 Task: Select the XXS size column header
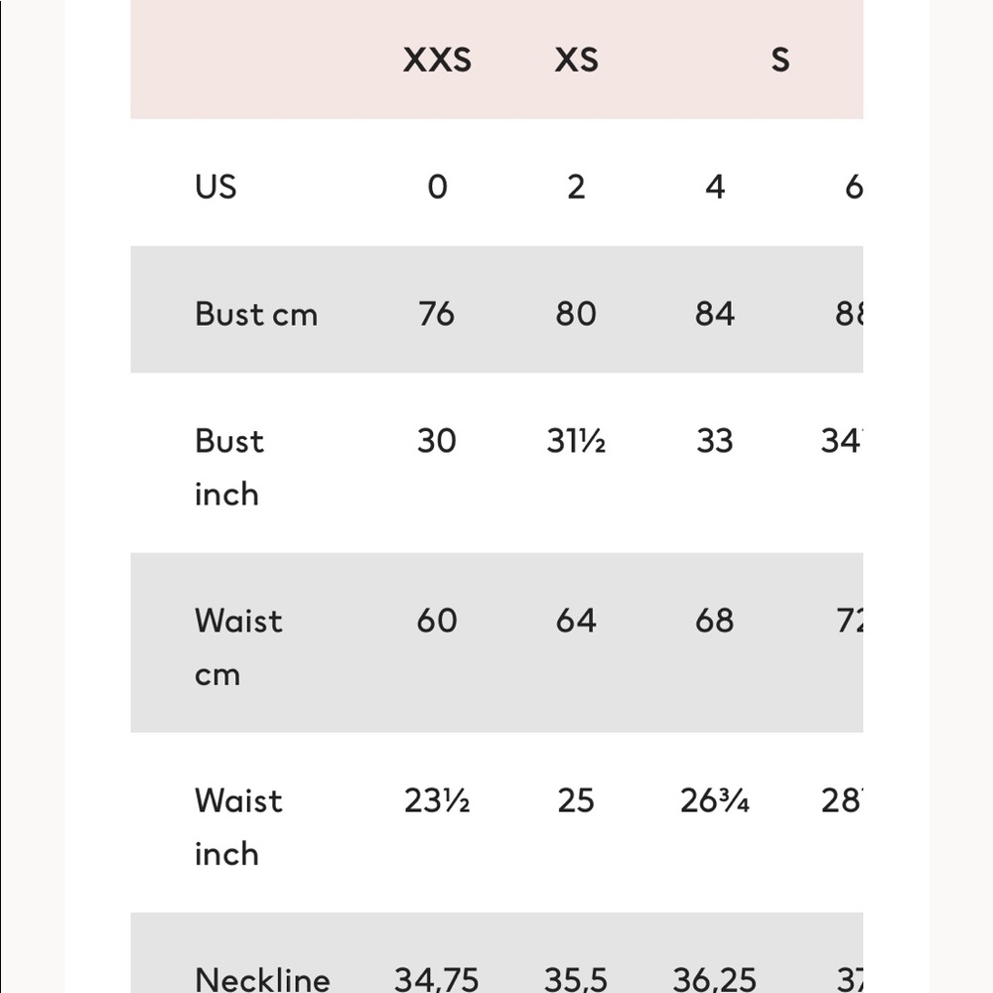[x=437, y=60]
